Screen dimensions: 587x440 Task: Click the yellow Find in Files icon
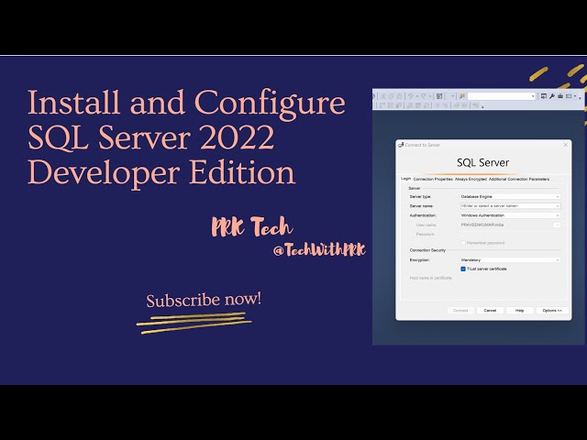pyautogui.click(x=462, y=96)
